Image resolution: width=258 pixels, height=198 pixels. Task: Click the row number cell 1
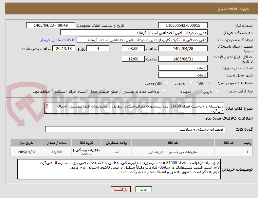247,152
